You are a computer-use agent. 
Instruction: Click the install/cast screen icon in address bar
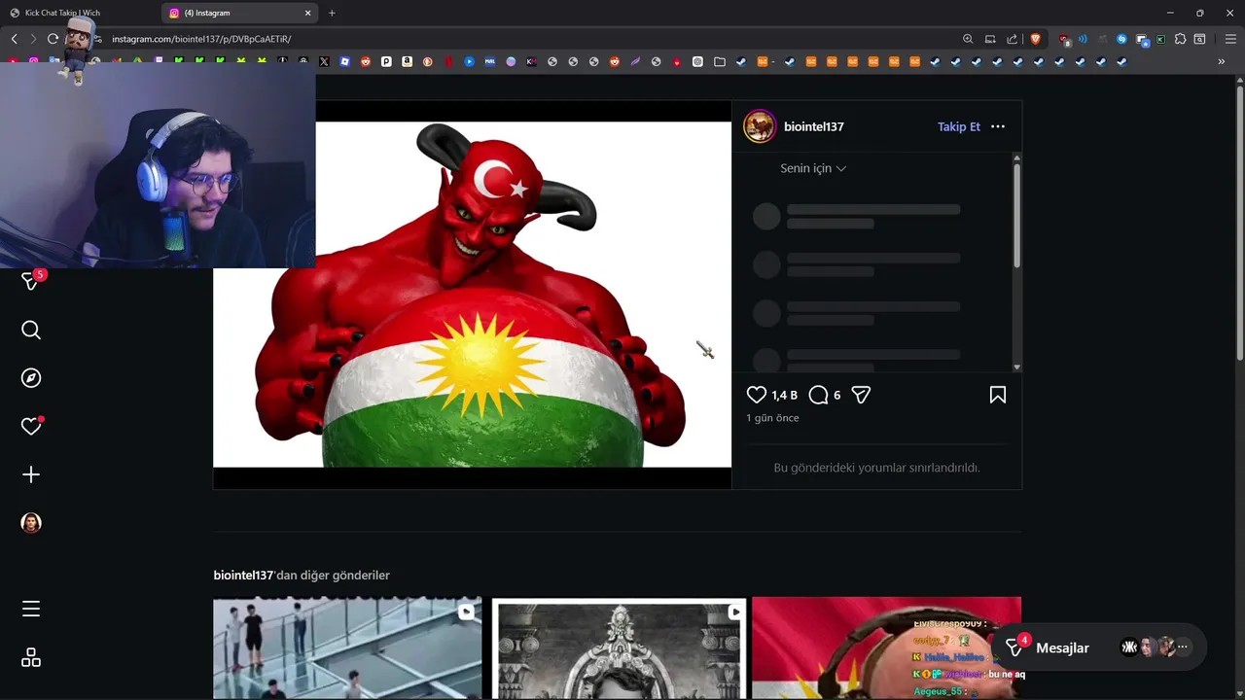[990, 39]
